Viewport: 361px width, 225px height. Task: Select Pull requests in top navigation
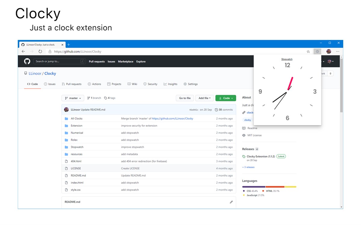tap(97, 61)
